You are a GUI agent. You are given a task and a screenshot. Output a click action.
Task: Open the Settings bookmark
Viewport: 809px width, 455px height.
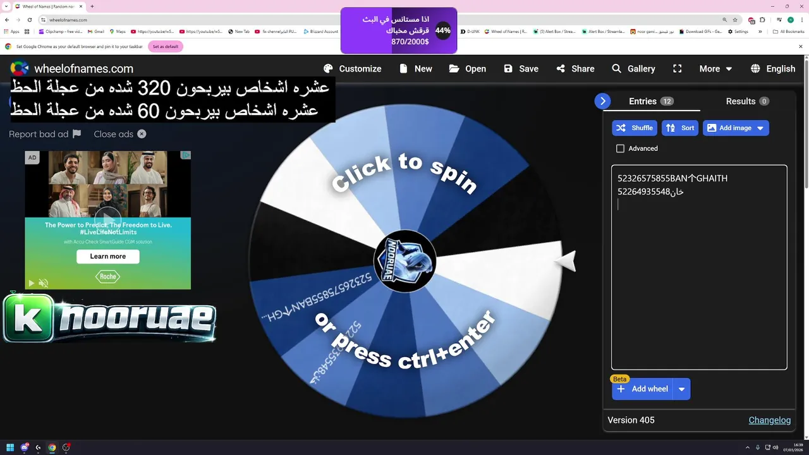pos(738,31)
